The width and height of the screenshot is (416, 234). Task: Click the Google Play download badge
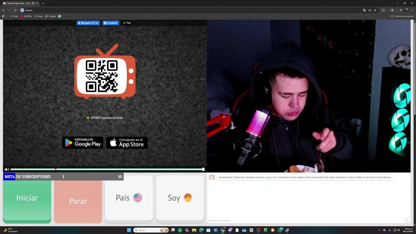[83, 143]
